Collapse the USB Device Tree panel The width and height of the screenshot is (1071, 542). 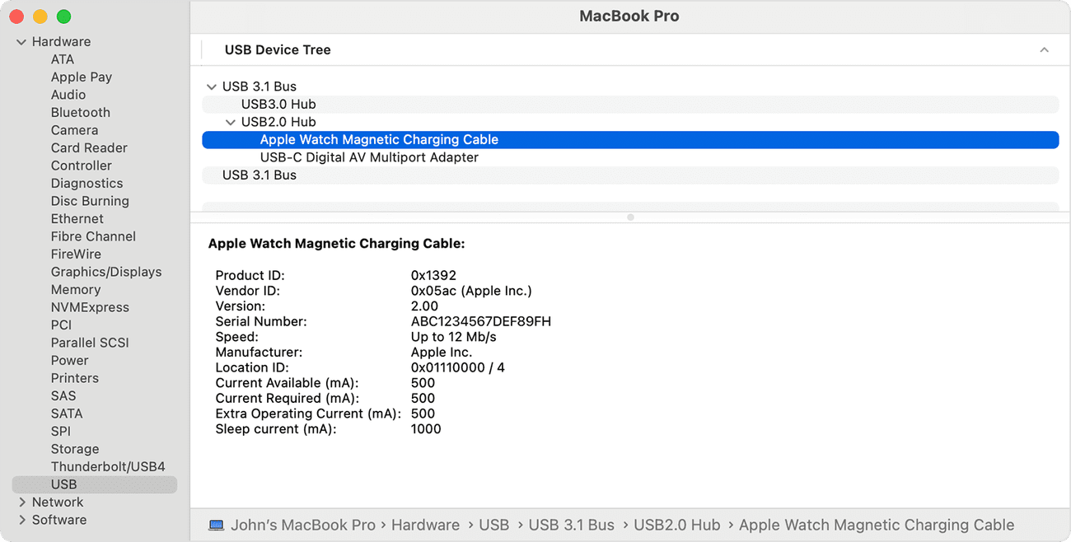click(1044, 49)
